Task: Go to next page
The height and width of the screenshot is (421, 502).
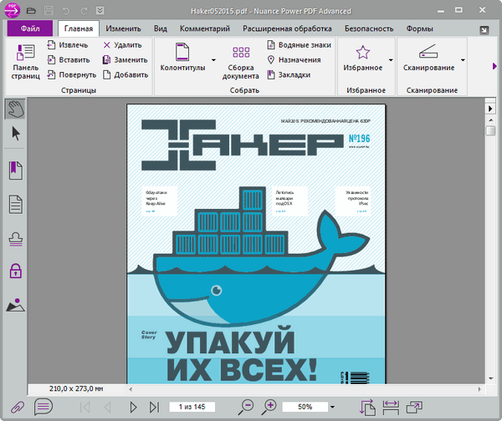Action: pos(133,407)
